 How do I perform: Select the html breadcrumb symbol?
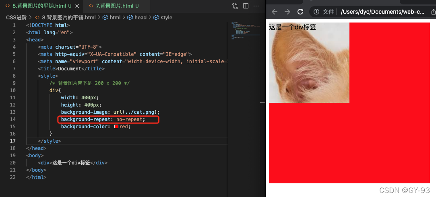click(x=112, y=18)
